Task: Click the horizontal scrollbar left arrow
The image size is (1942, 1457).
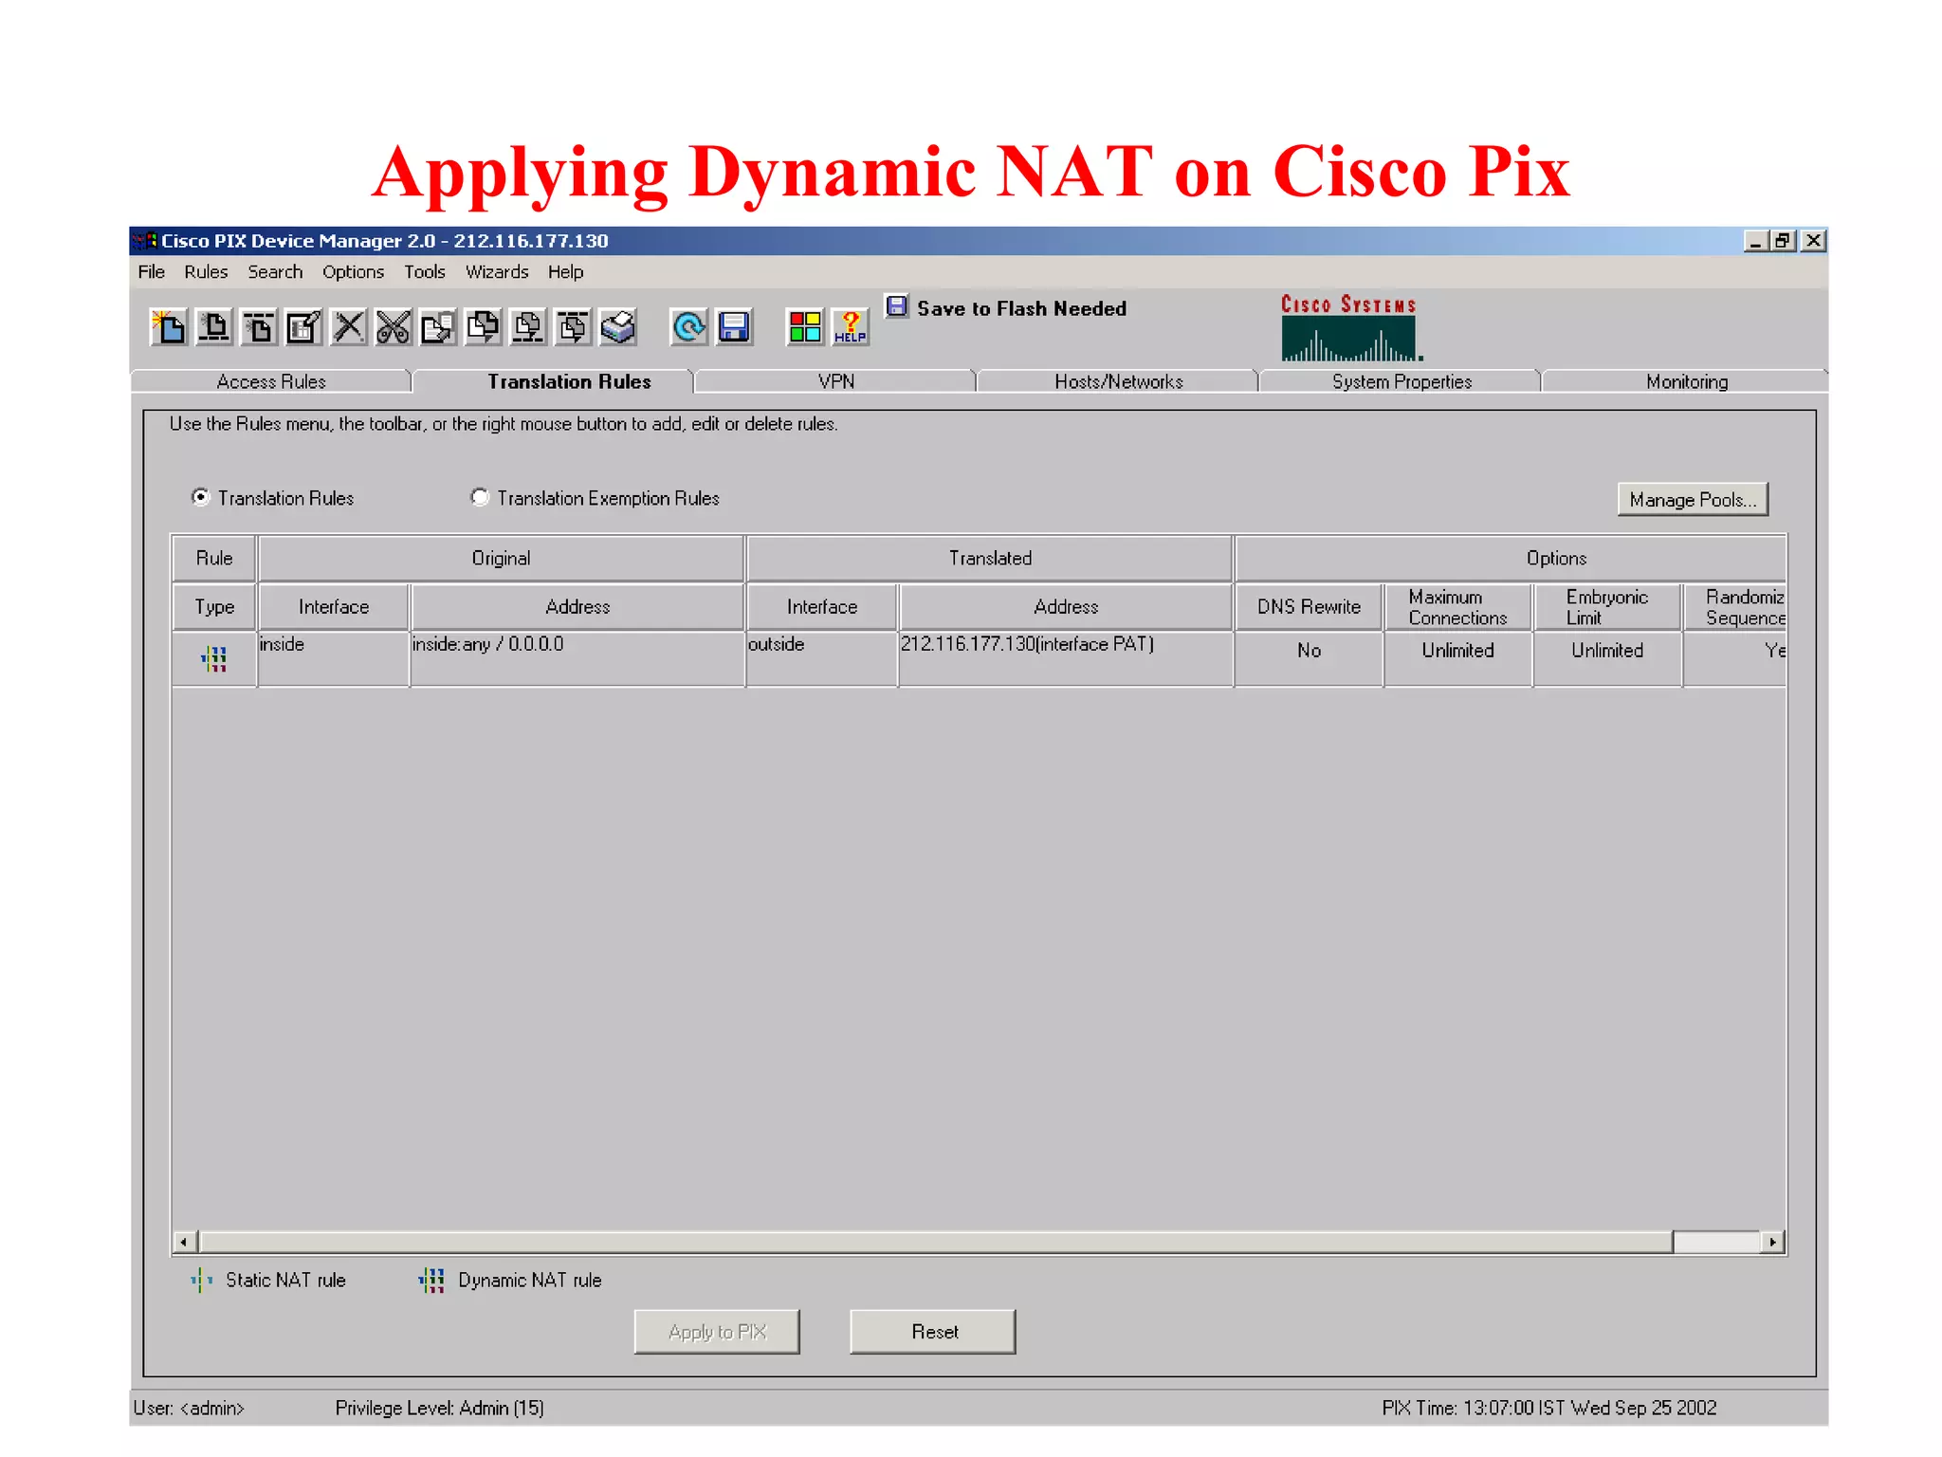Action: tap(184, 1242)
